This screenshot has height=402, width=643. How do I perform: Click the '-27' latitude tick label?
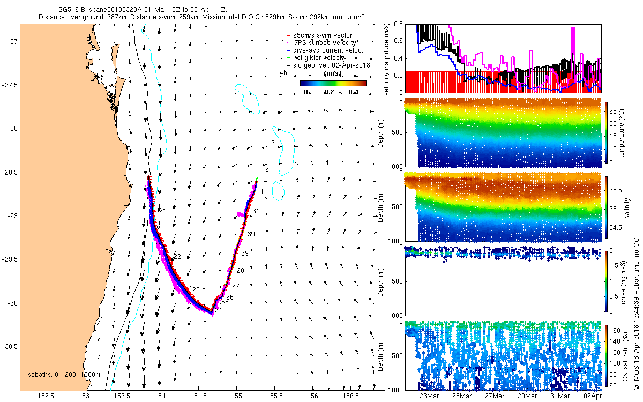(12, 41)
